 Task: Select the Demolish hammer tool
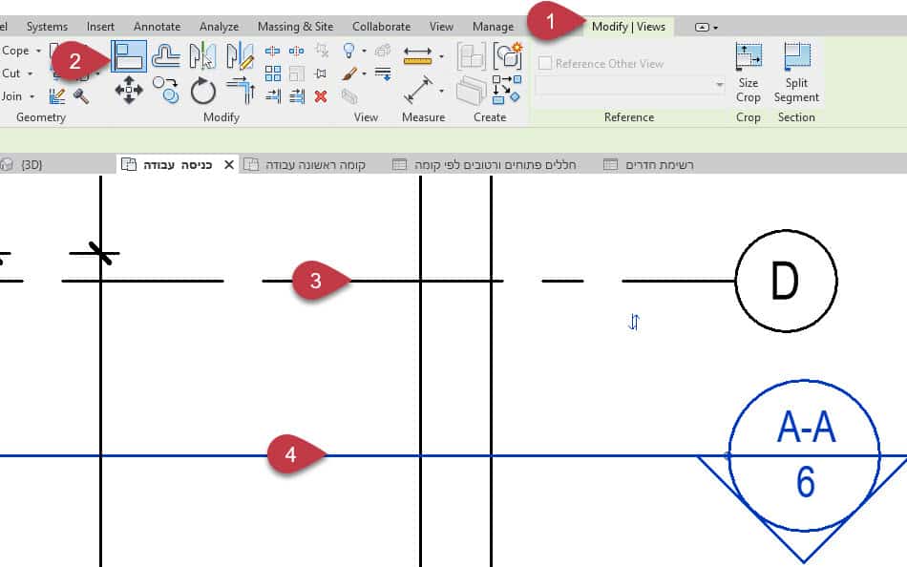[x=81, y=96]
